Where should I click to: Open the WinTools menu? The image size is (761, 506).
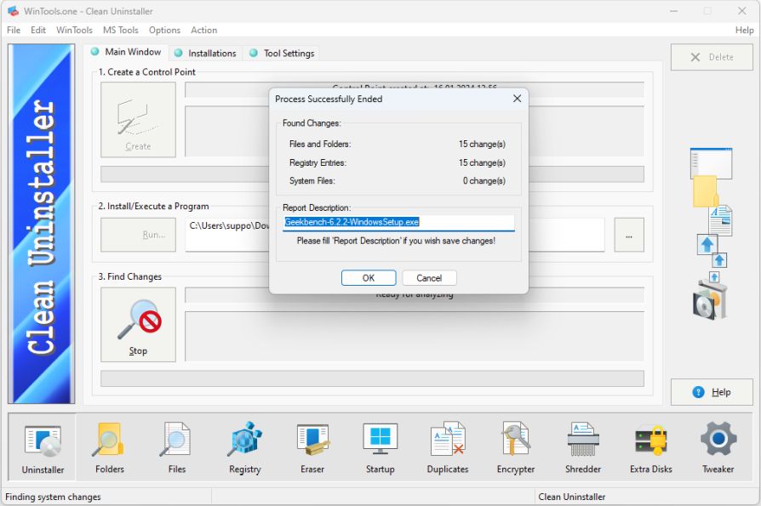click(x=74, y=30)
